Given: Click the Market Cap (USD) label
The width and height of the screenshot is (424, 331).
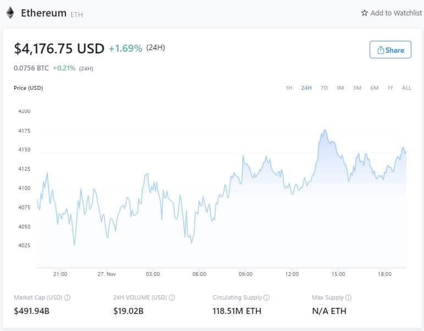Looking at the screenshot, I should coord(38,297).
